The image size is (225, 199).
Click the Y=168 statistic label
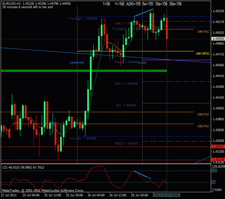(120, 4)
